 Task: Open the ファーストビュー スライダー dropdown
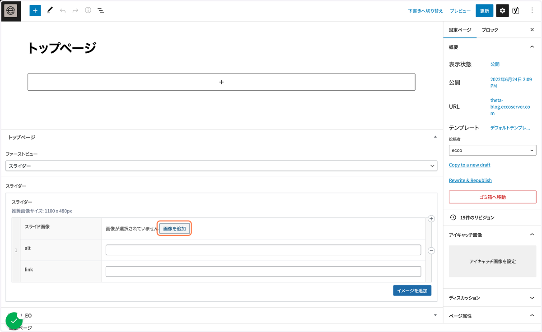click(221, 166)
